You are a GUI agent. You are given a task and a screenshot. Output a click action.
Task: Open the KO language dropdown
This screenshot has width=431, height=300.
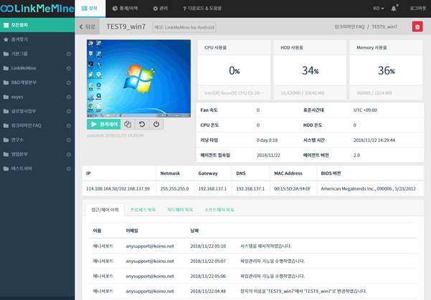377,8
